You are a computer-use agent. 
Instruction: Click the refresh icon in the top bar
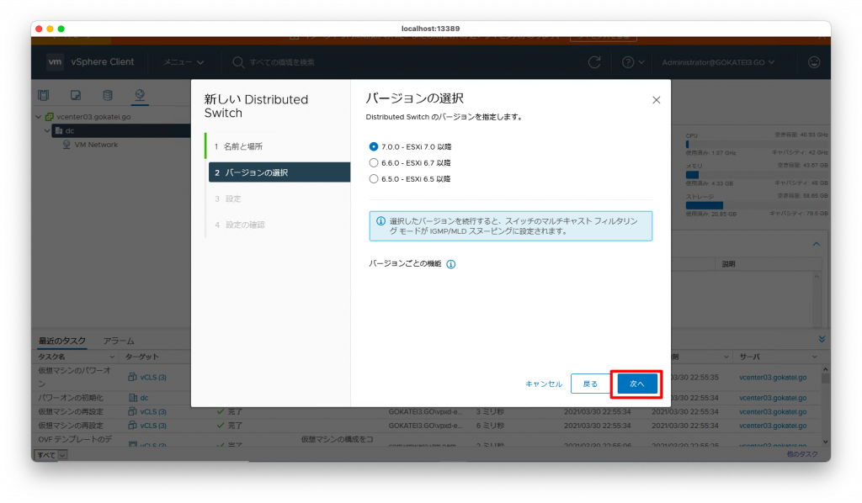point(594,61)
